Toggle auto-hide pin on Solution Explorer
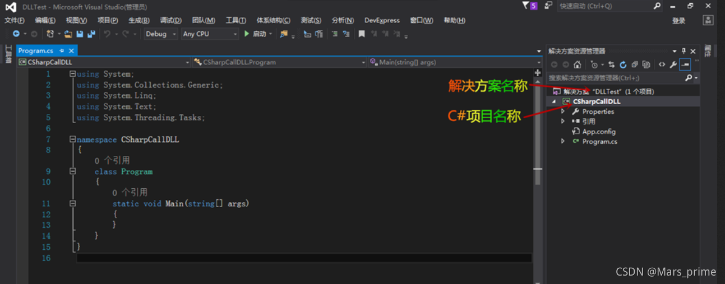 684,51
